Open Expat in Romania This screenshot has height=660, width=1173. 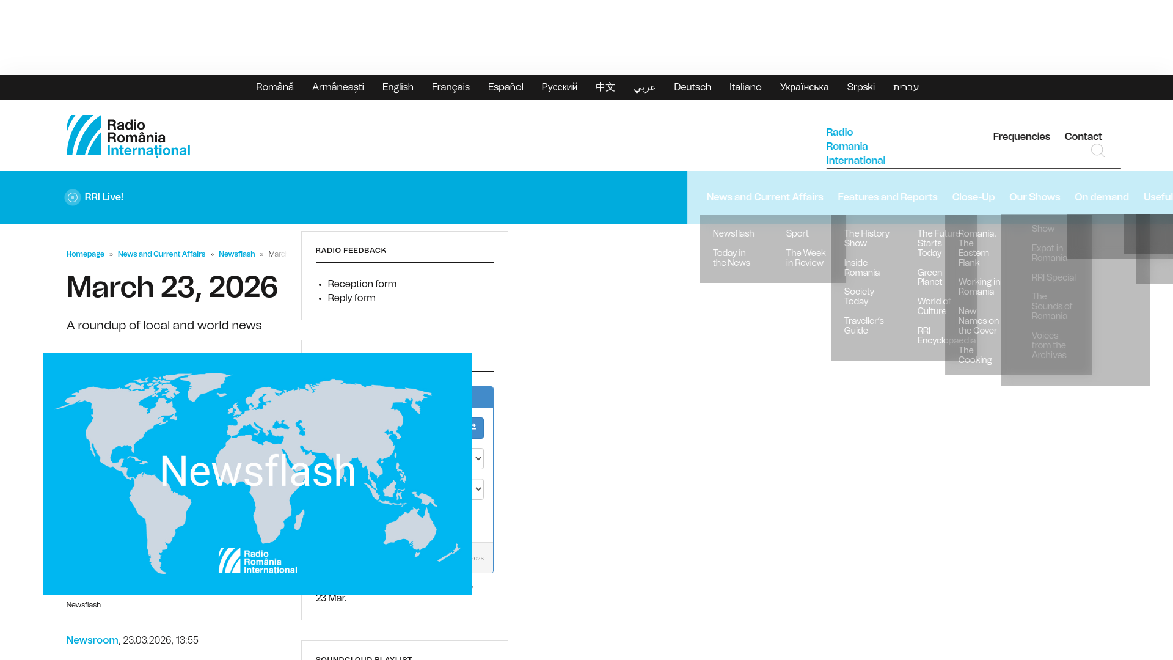[1049, 253]
